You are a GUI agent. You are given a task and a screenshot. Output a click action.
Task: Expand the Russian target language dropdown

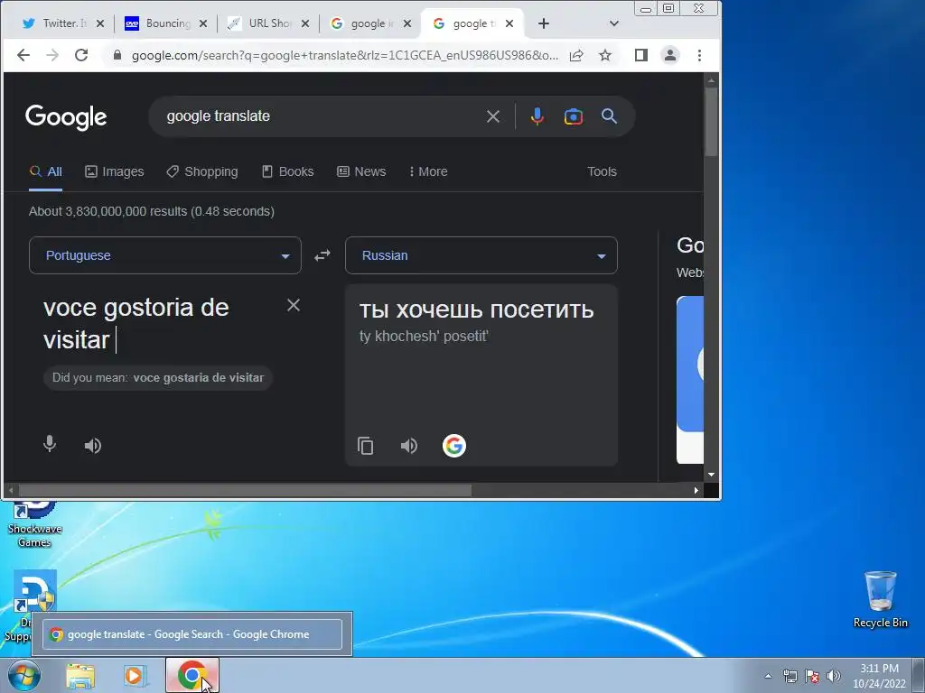click(481, 255)
